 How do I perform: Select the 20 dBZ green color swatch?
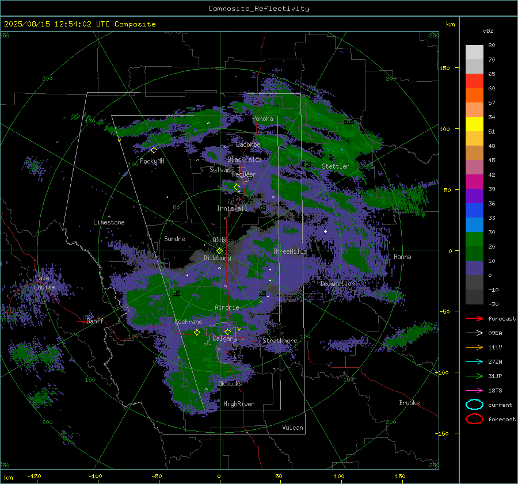(474, 239)
